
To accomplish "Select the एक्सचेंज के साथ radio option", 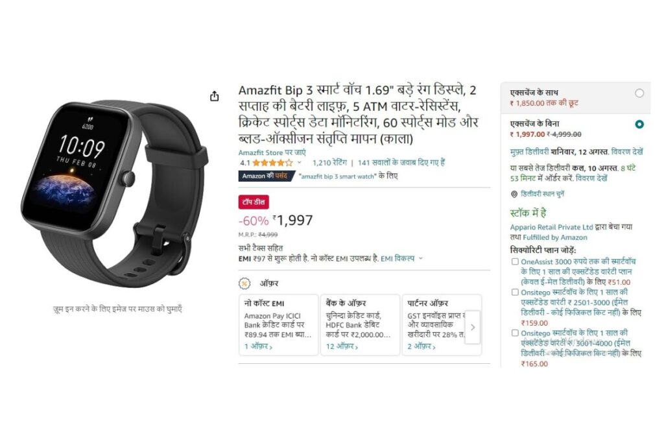I will tap(639, 93).
